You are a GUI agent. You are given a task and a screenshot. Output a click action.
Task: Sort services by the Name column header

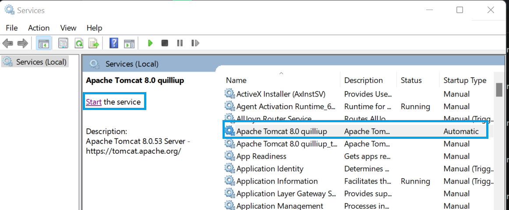click(236, 80)
